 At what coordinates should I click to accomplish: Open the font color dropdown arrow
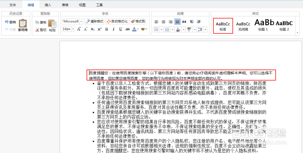pos(138,29)
